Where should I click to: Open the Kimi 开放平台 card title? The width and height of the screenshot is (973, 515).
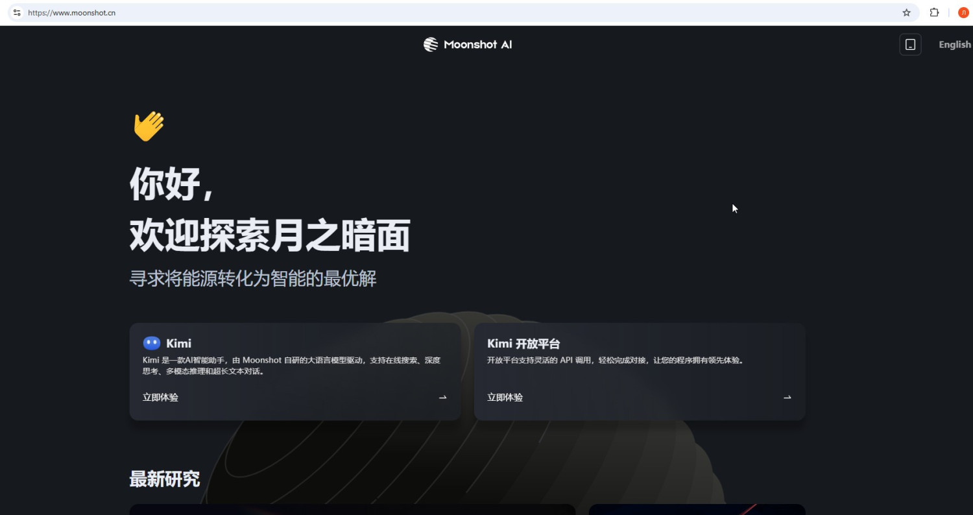point(523,344)
